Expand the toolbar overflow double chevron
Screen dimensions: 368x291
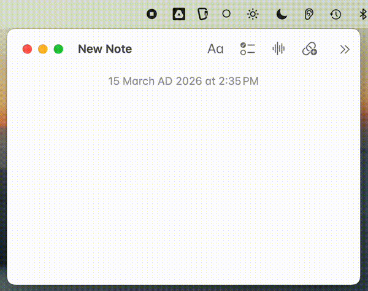point(345,49)
